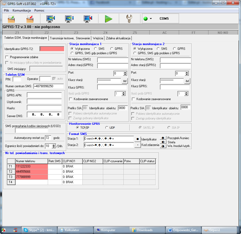Insert Strefa left arrow button
Screen dimensions: 241x234
point(163,142)
